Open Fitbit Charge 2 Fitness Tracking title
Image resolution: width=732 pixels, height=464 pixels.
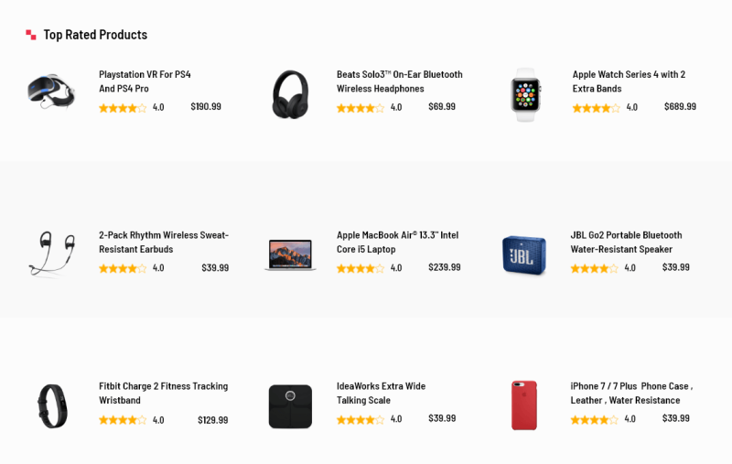click(x=163, y=393)
